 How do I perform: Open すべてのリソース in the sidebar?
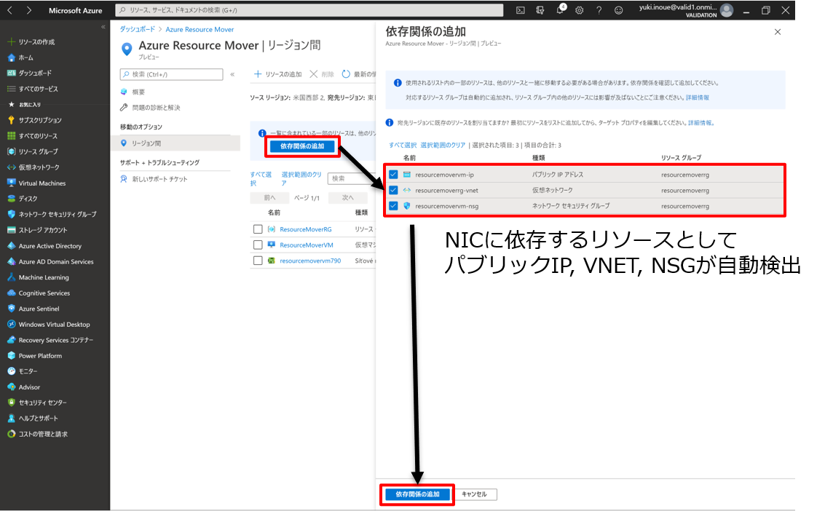33,136
